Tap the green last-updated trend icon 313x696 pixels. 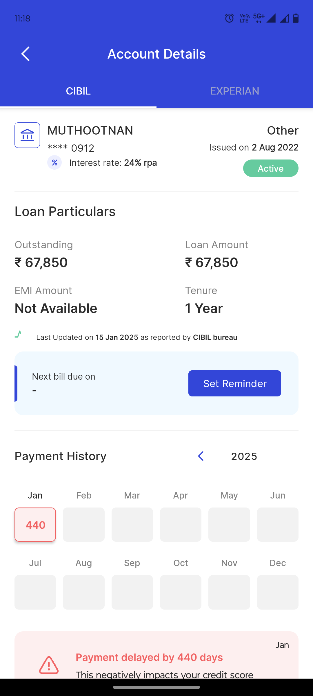click(x=18, y=334)
